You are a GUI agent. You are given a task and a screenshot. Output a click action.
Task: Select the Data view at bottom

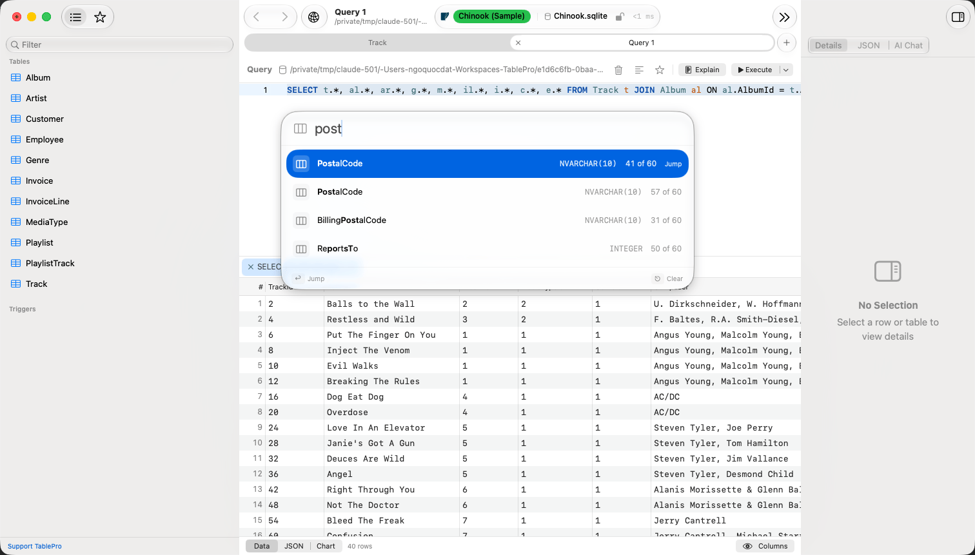[262, 546]
